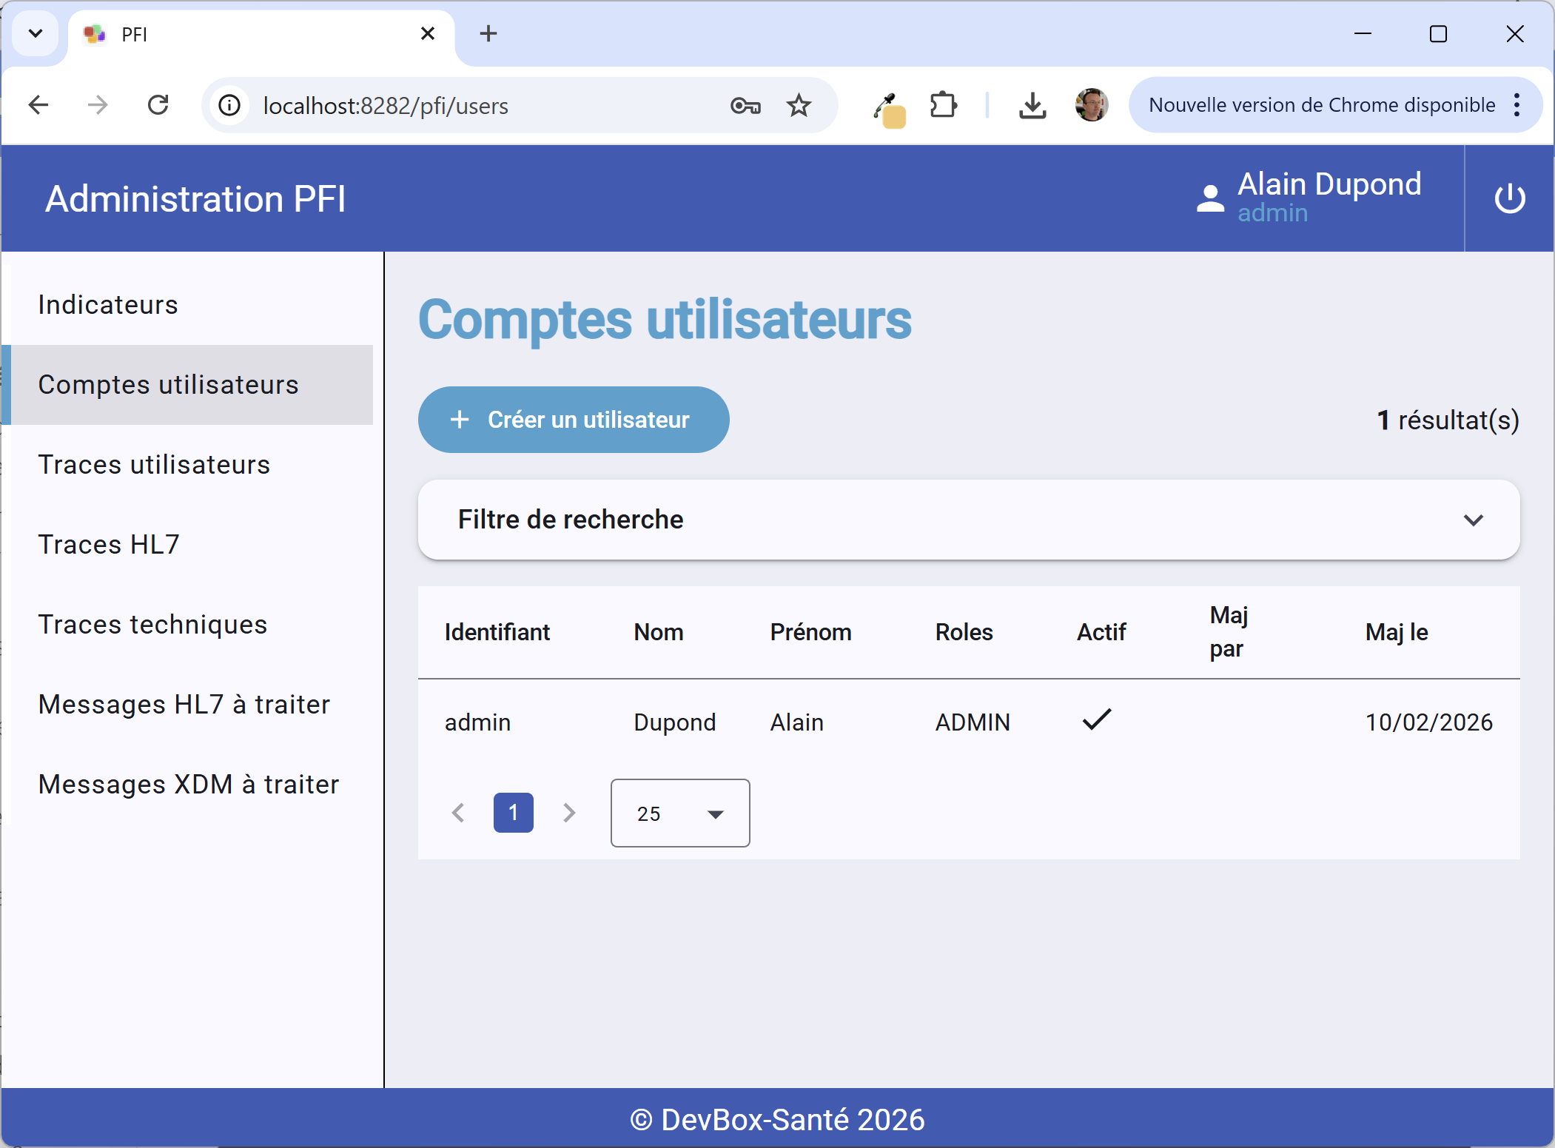Click the Actif checkmark for admin

tap(1097, 719)
